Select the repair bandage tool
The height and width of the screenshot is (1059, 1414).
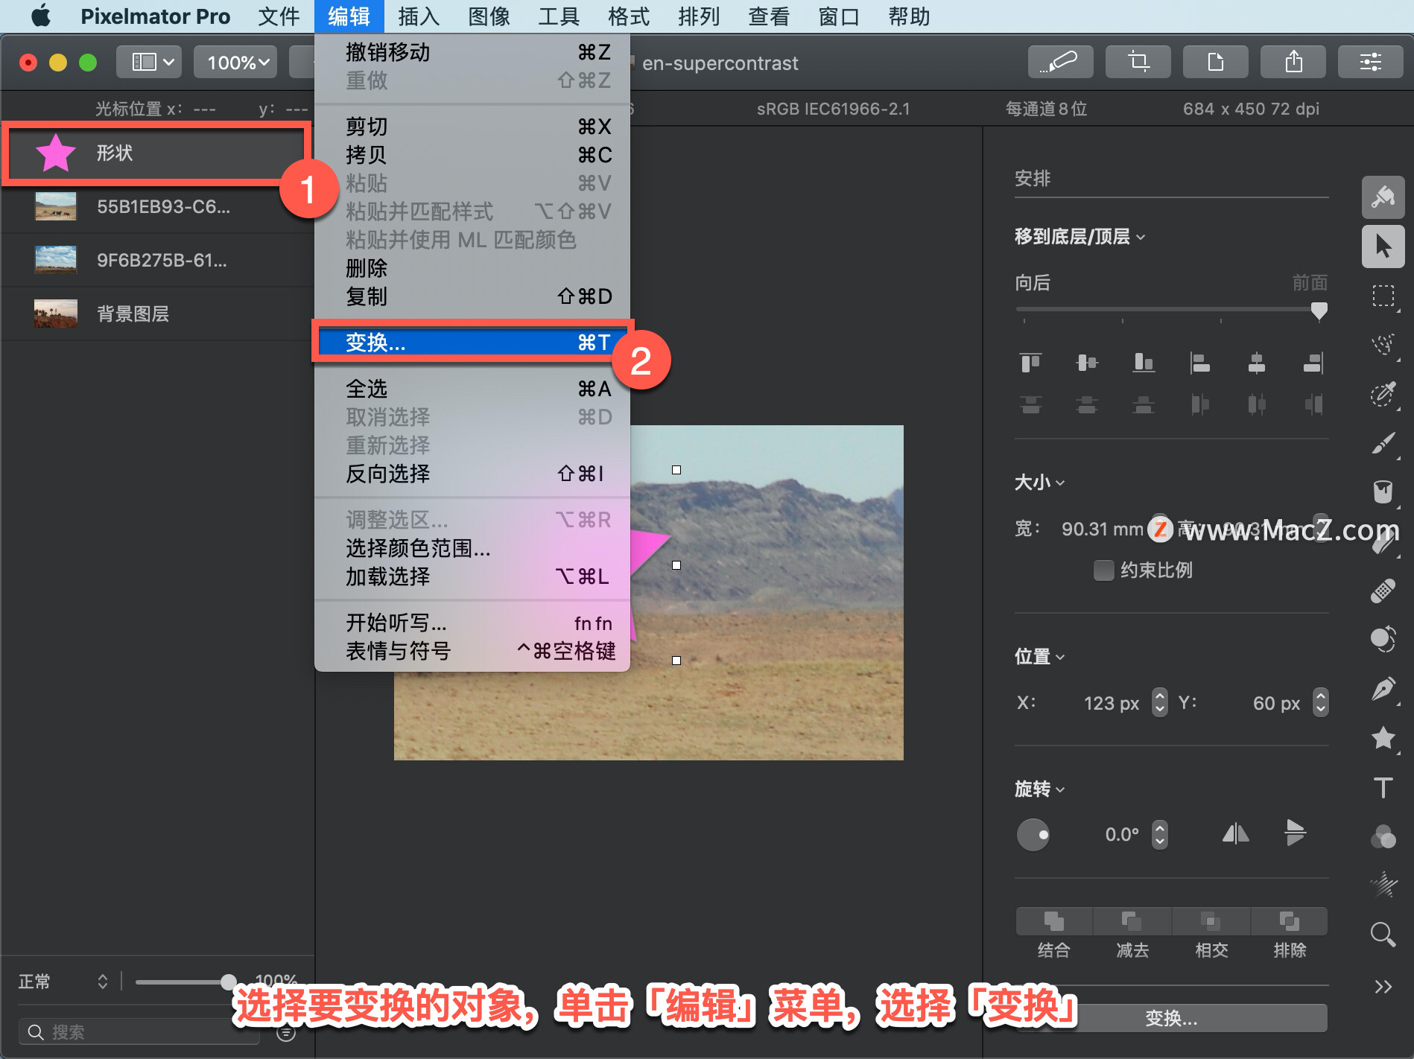tap(1383, 591)
